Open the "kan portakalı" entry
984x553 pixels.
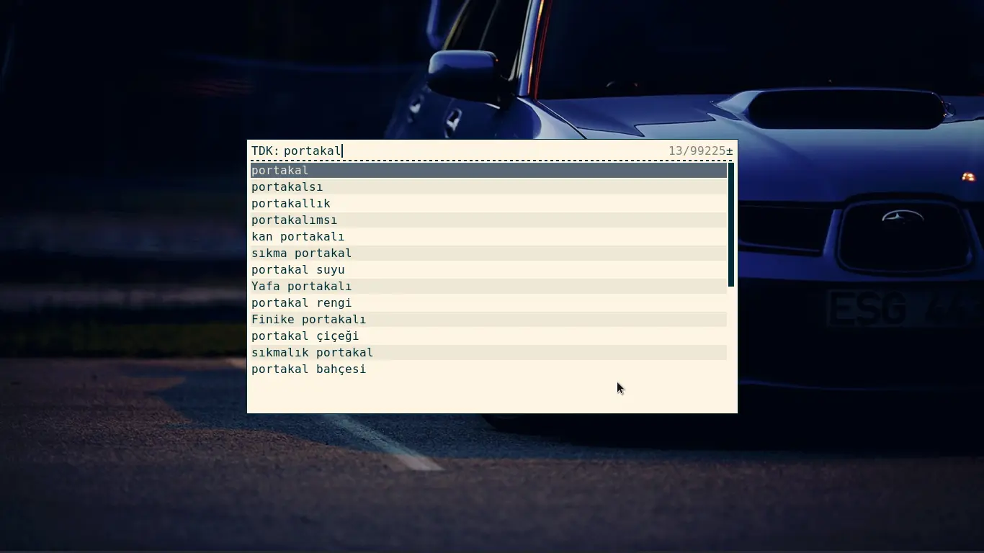[488, 237]
